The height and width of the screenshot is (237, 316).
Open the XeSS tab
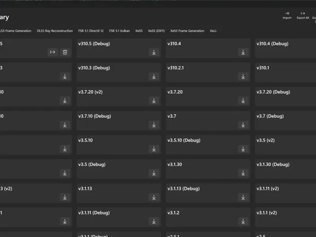pos(139,31)
